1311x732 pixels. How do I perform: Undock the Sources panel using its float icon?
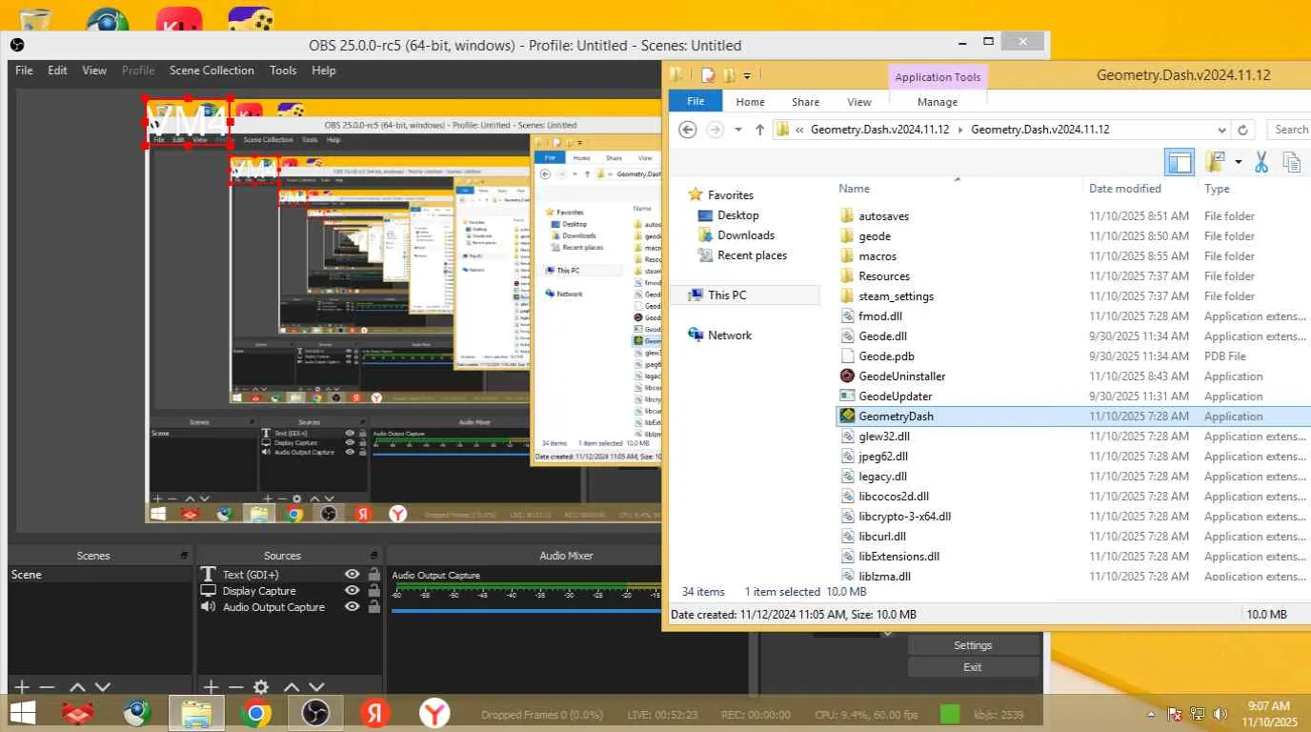click(373, 555)
